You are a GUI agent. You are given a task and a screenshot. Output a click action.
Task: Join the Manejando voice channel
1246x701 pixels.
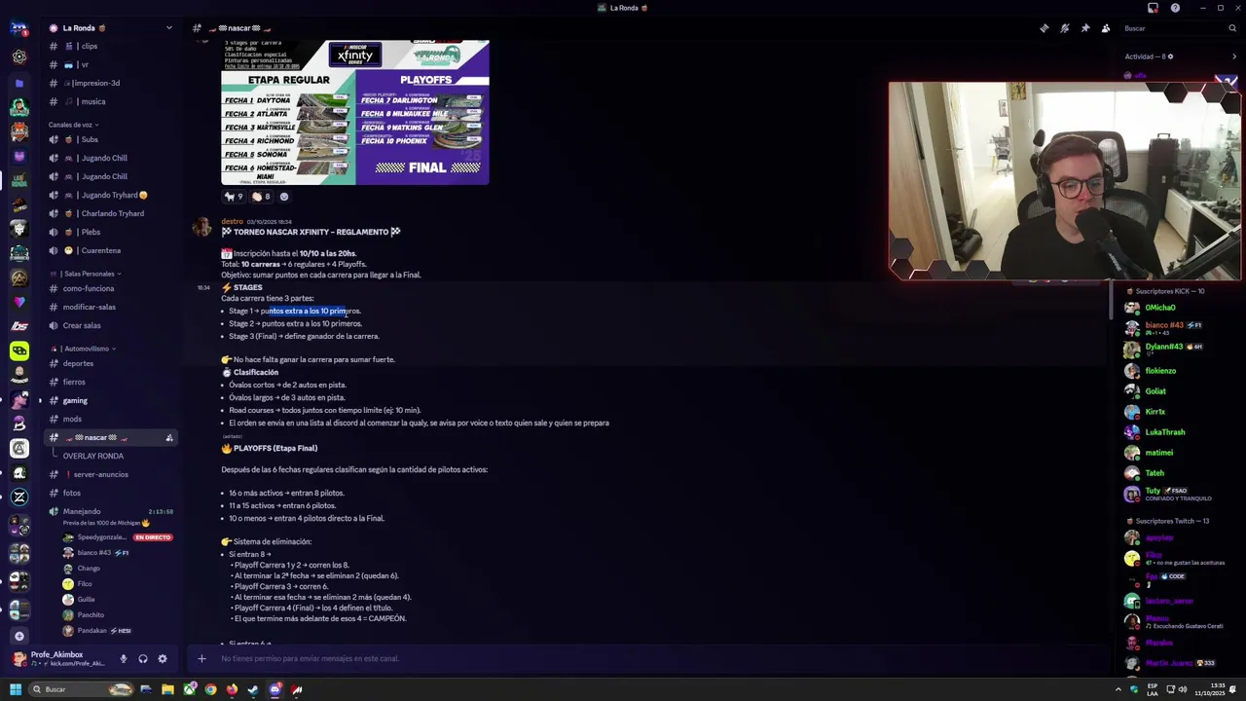112,511
